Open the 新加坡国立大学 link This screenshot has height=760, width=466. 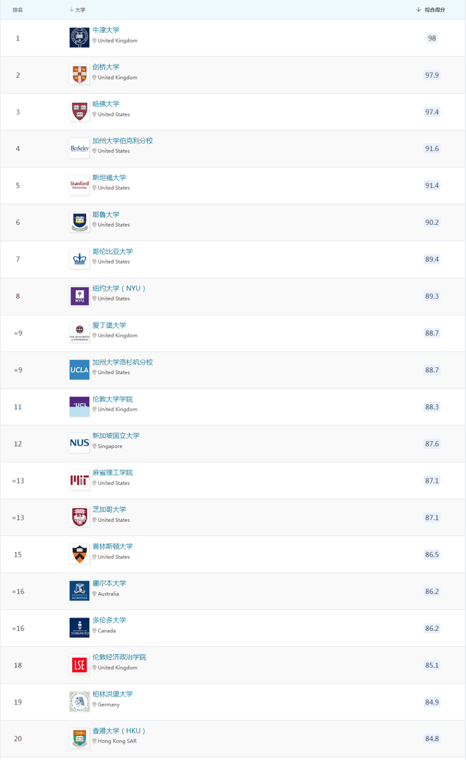(116, 436)
